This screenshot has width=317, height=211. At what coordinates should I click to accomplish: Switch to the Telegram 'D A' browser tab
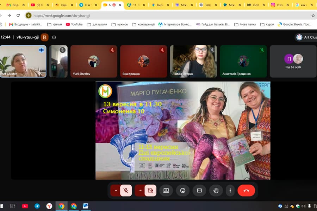pyautogui.click(x=88, y=5)
